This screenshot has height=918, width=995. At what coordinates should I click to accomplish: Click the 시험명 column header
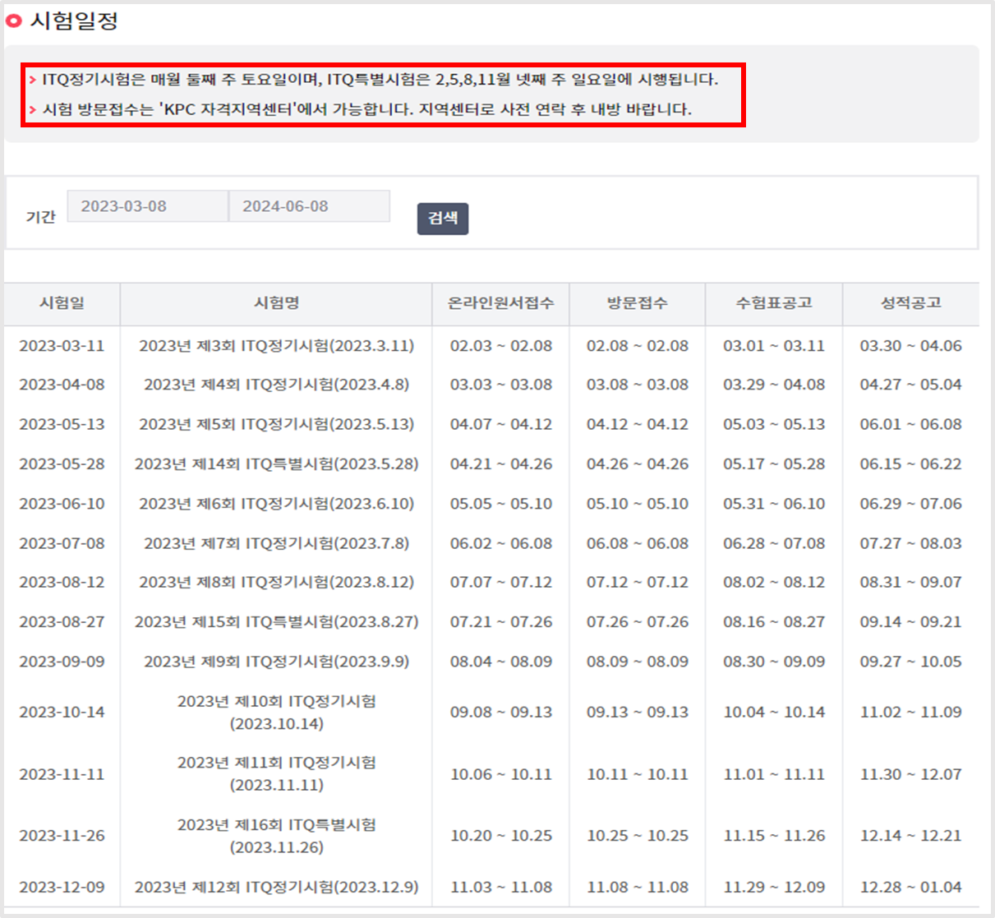click(x=276, y=304)
